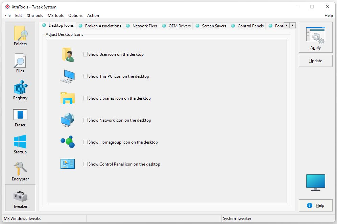The height and width of the screenshot is (224, 337).
Task: Close the XtraTools window
Action: pos(327,7)
